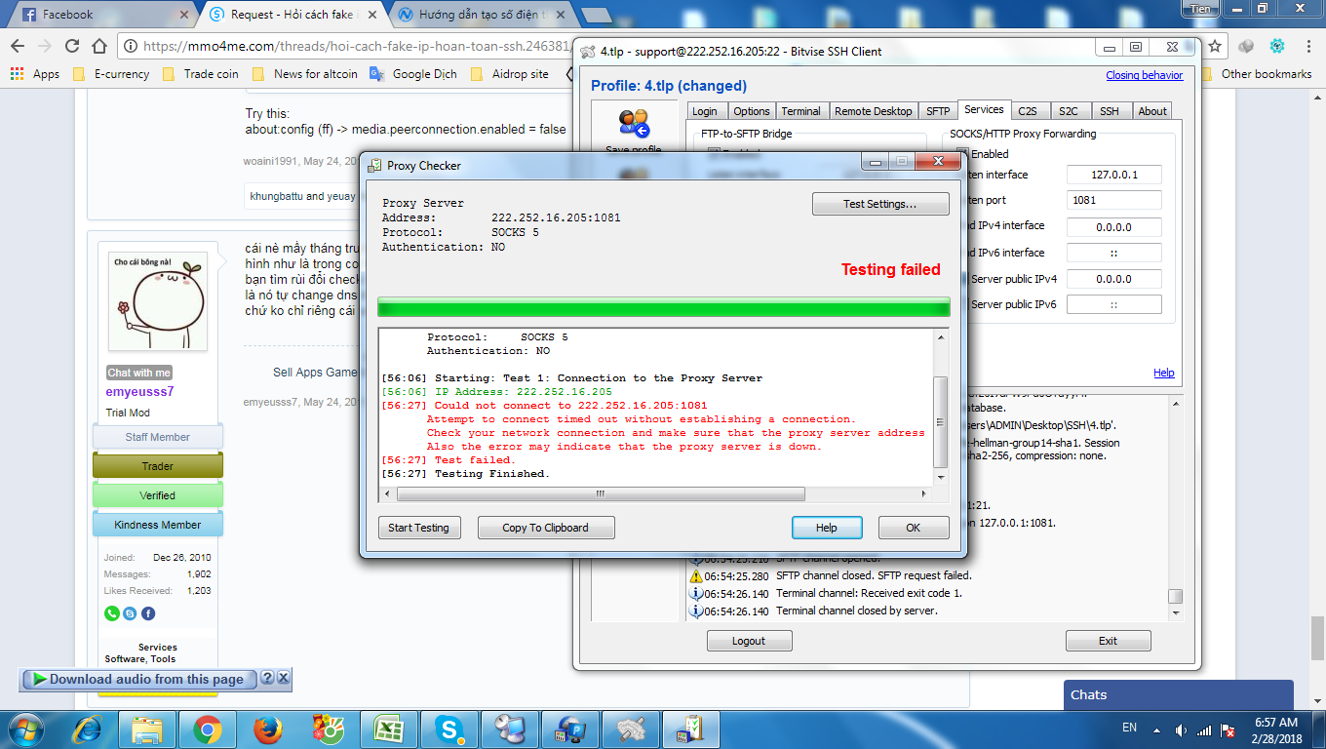Click the Save profile icon in Bitvise

(x=633, y=124)
